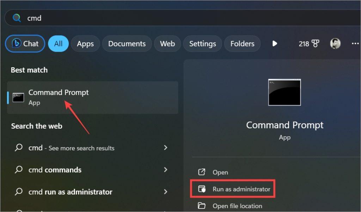This screenshot has height=212, width=361.
Task: Switch to the Folders filter
Action: [242, 43]
